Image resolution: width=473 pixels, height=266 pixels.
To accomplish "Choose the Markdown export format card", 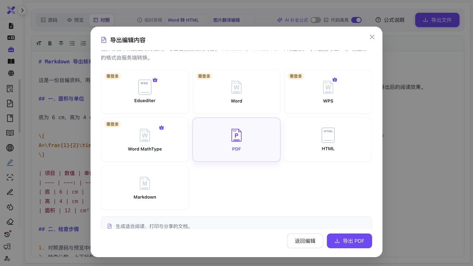I will 145,188.
